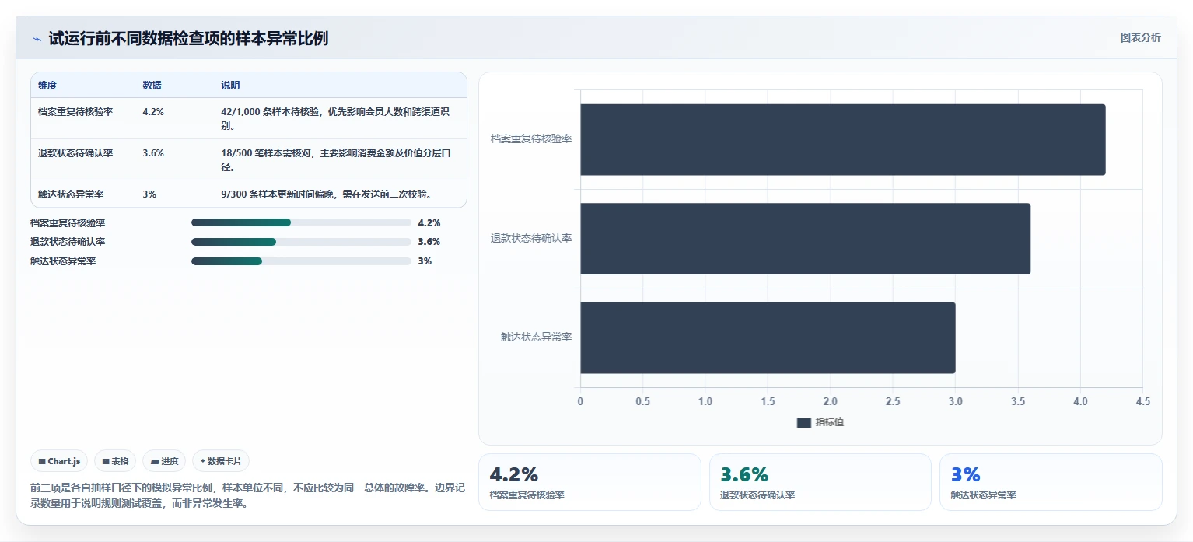The height and width of the screenshot is (542, 1193).
Task: Click the 3% progress value label
Action: (425, 261)
